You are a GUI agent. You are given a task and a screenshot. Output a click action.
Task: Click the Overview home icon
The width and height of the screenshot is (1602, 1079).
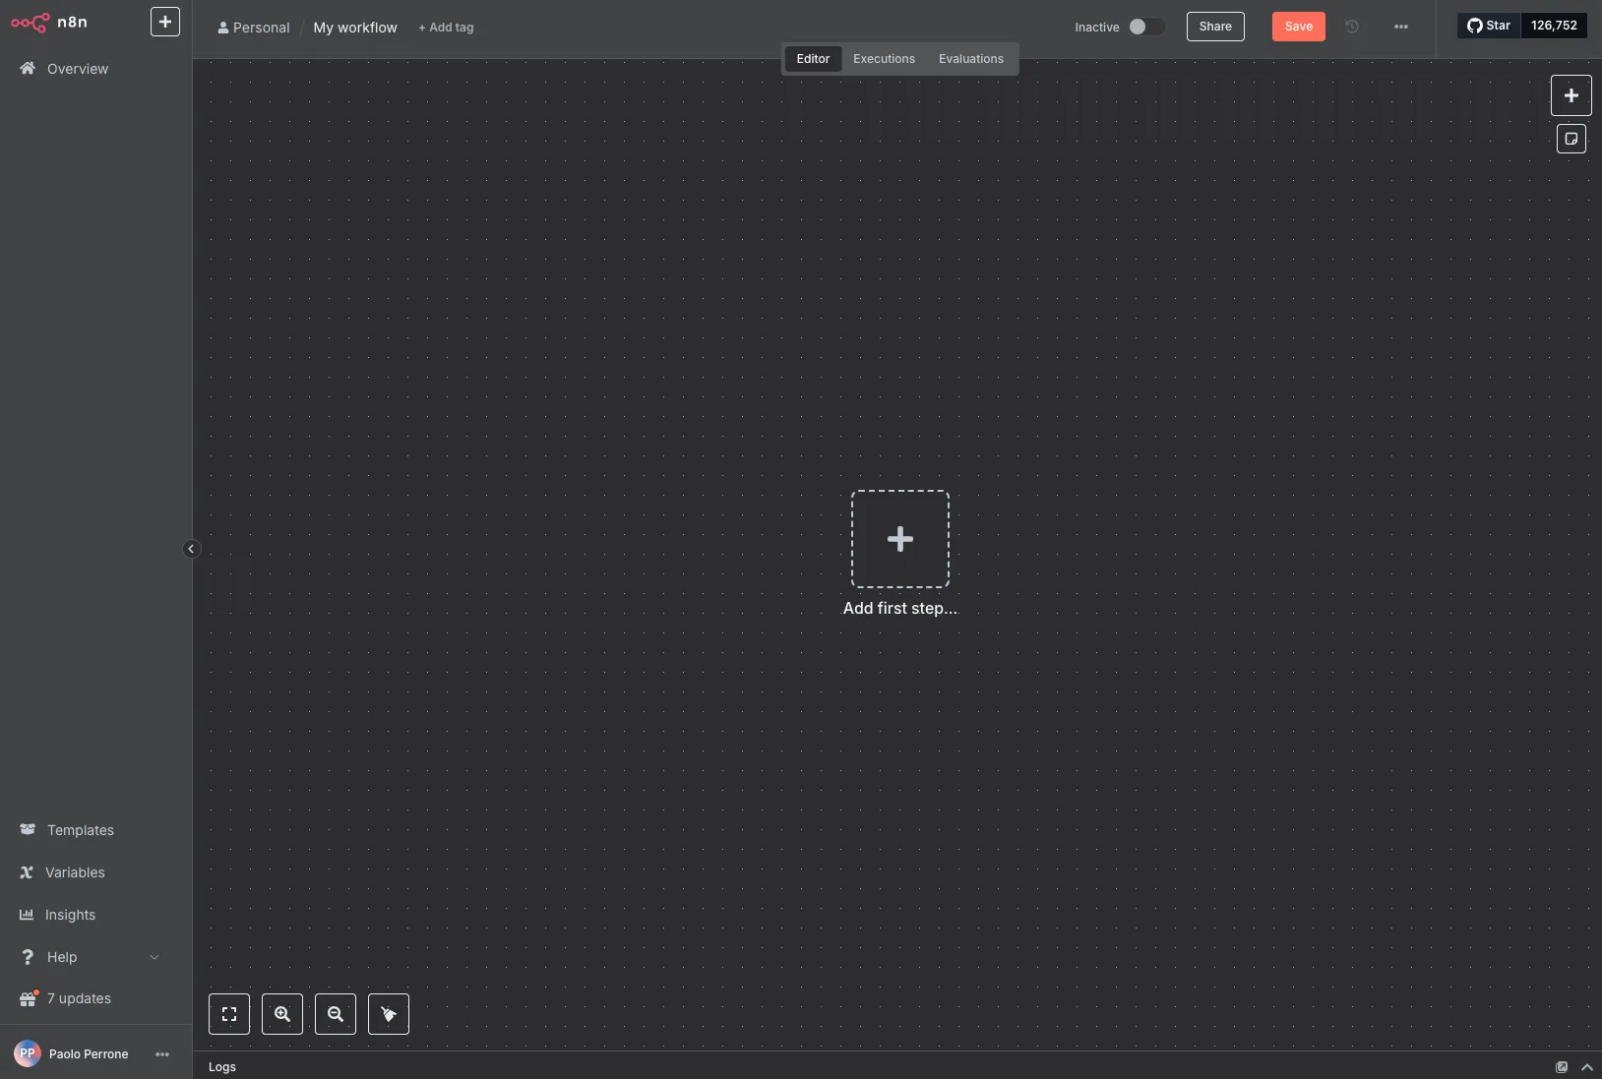coord(28,68)
